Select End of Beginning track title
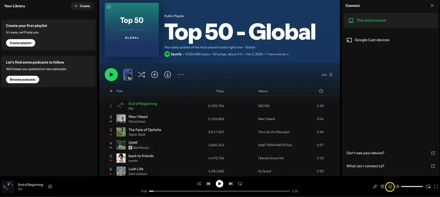This screenshot has width=440, height=197. (143, 104)
